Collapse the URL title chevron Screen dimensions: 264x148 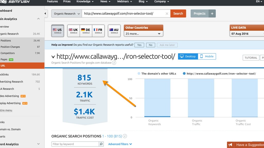tap(53, 57)
